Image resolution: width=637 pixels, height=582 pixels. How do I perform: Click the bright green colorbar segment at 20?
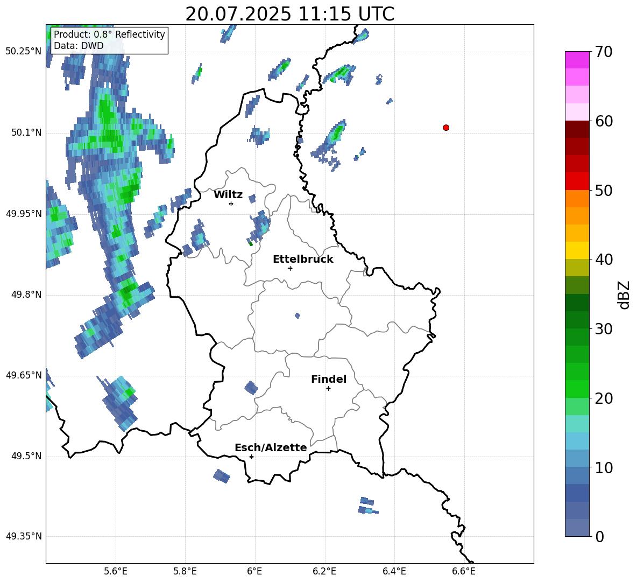click(577, 389)
